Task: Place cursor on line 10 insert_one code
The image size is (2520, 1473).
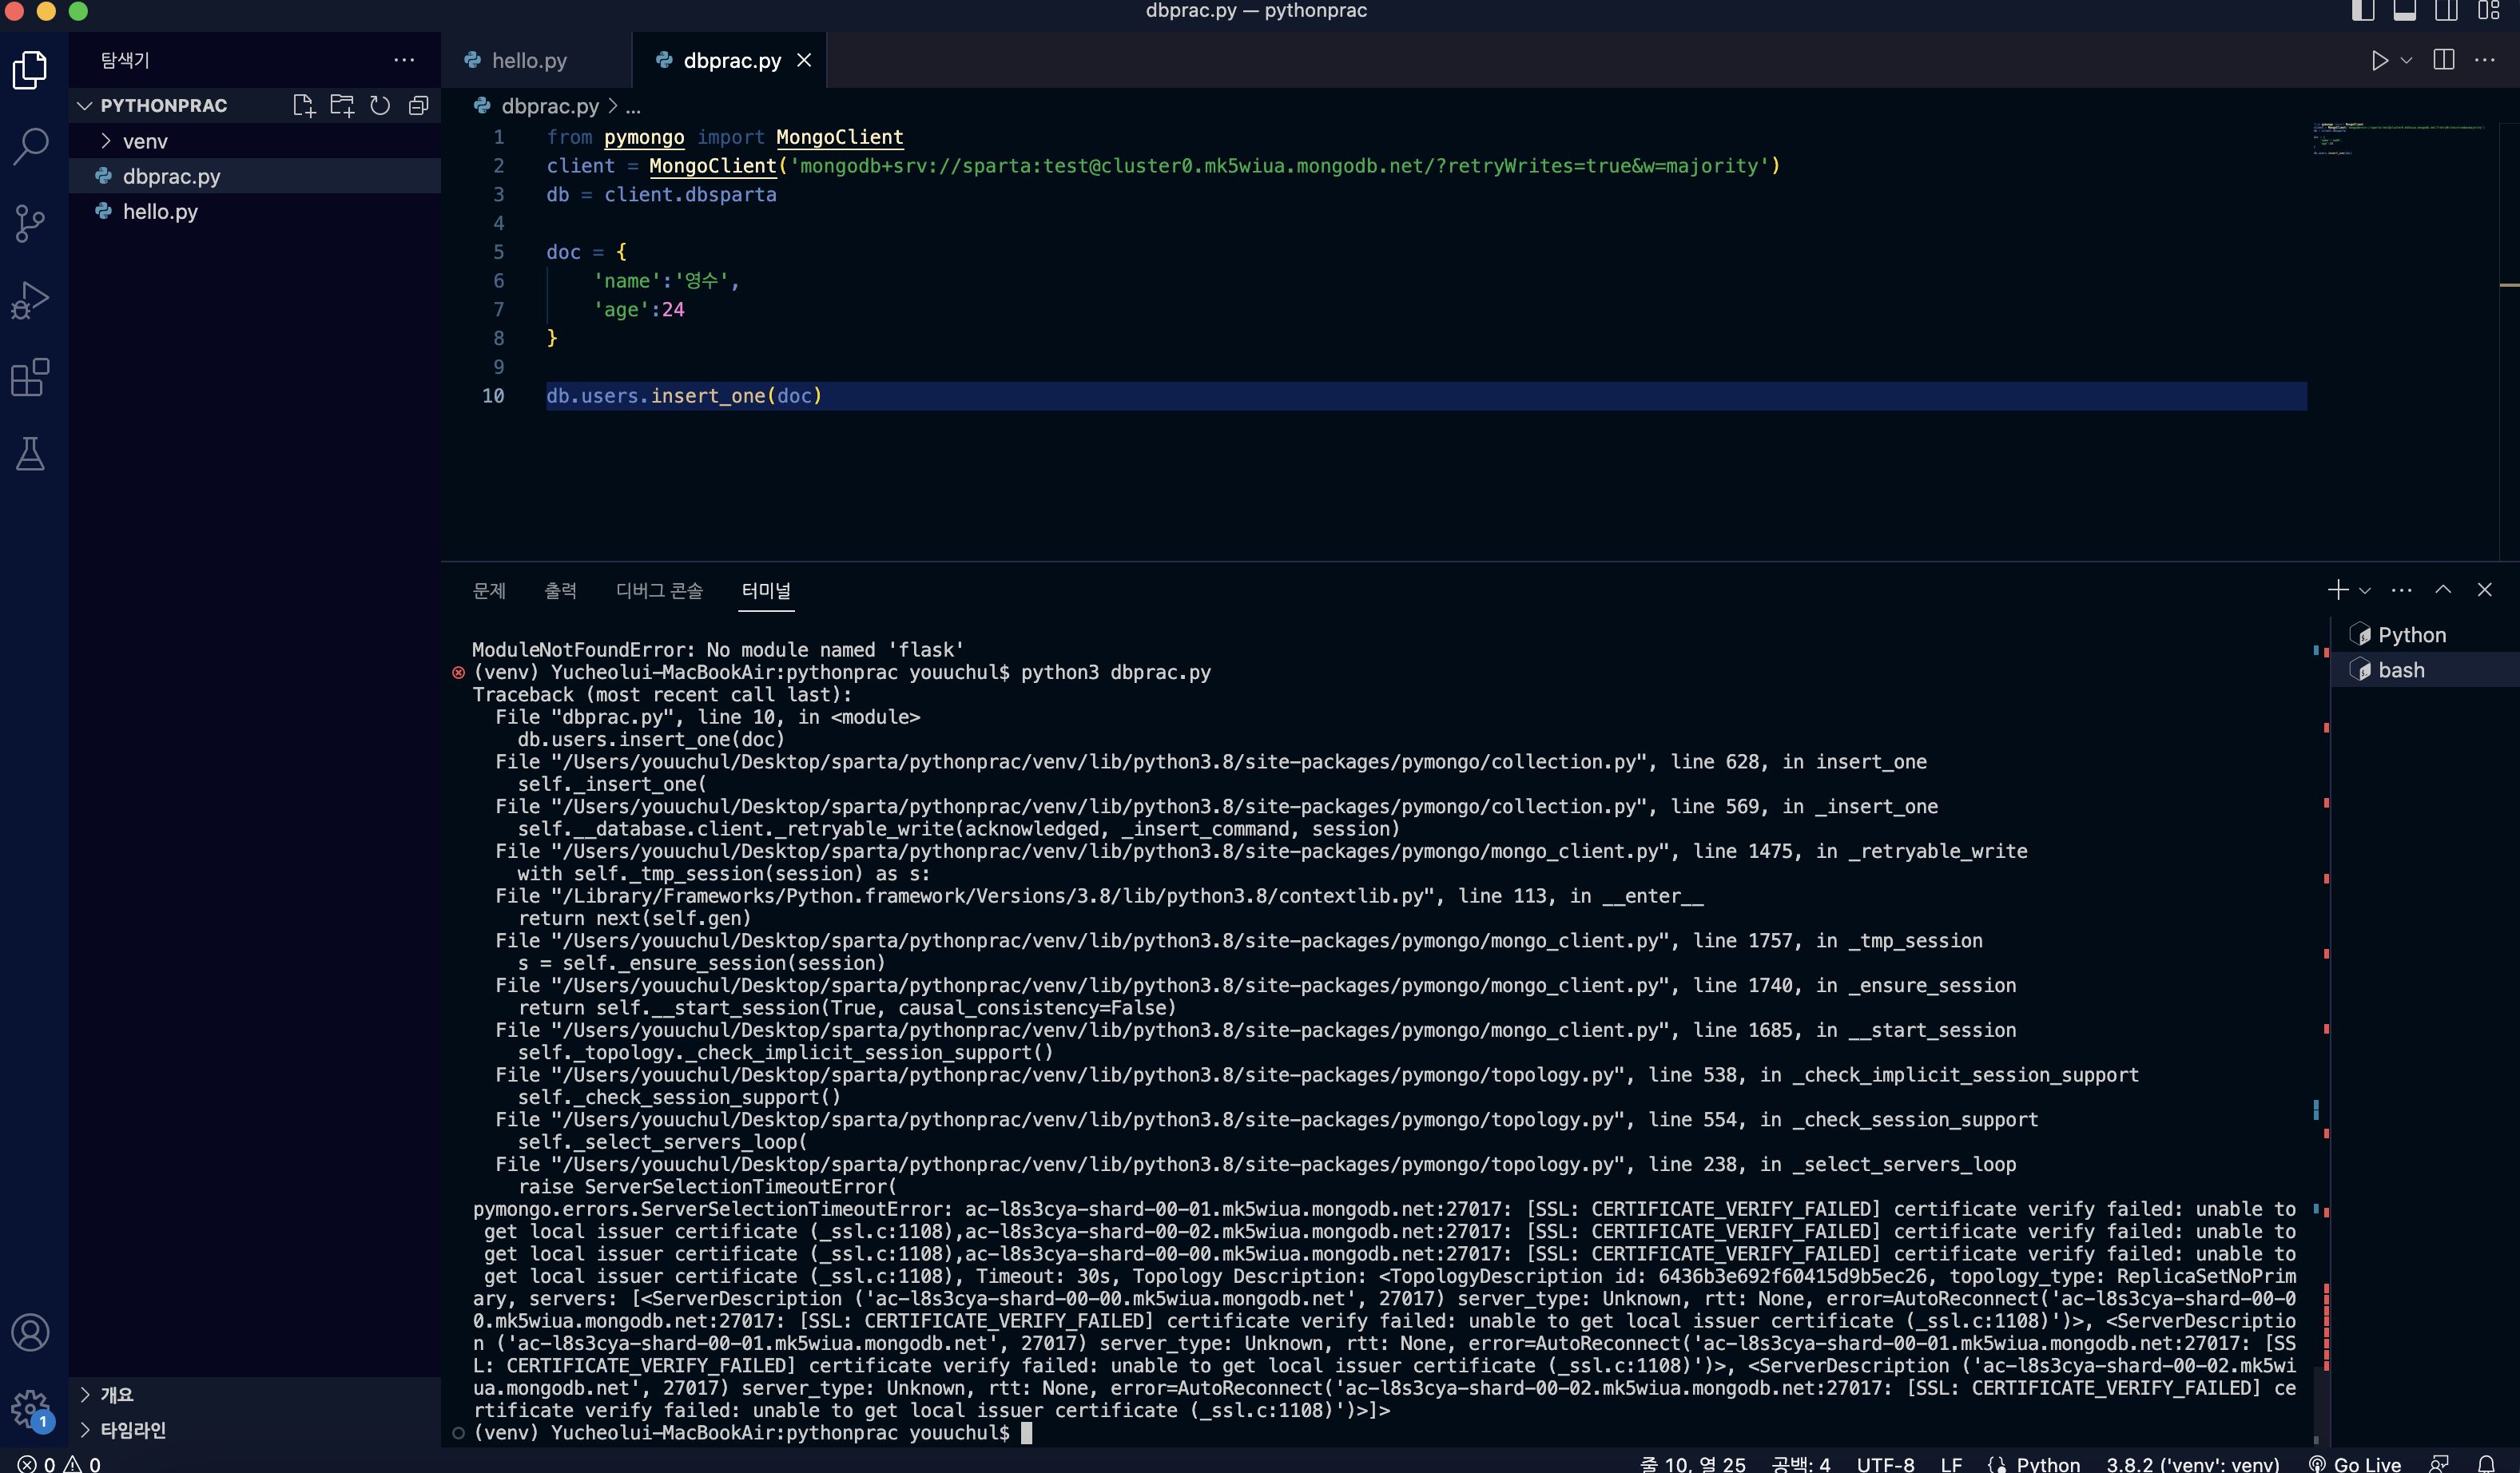Action: [x=684, y=396]
